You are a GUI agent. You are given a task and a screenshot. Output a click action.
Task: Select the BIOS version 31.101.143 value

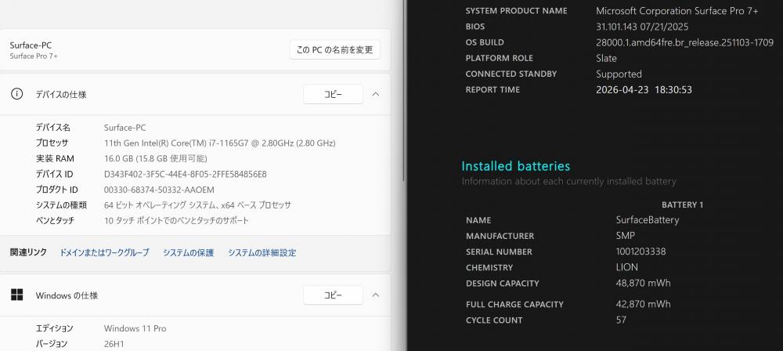642,27
